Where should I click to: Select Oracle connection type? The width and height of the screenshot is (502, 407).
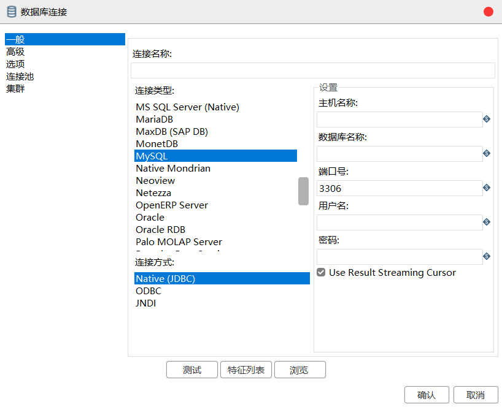pyautogui.click(x=216, y=218)
